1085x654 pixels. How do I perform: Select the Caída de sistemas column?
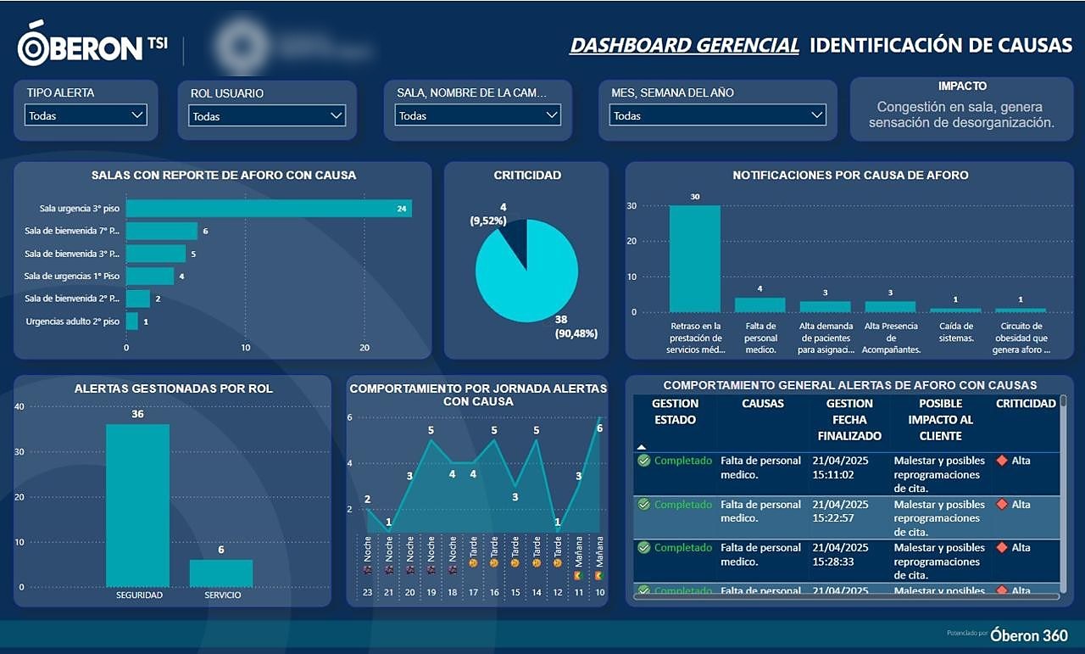(x=955, y=310)
